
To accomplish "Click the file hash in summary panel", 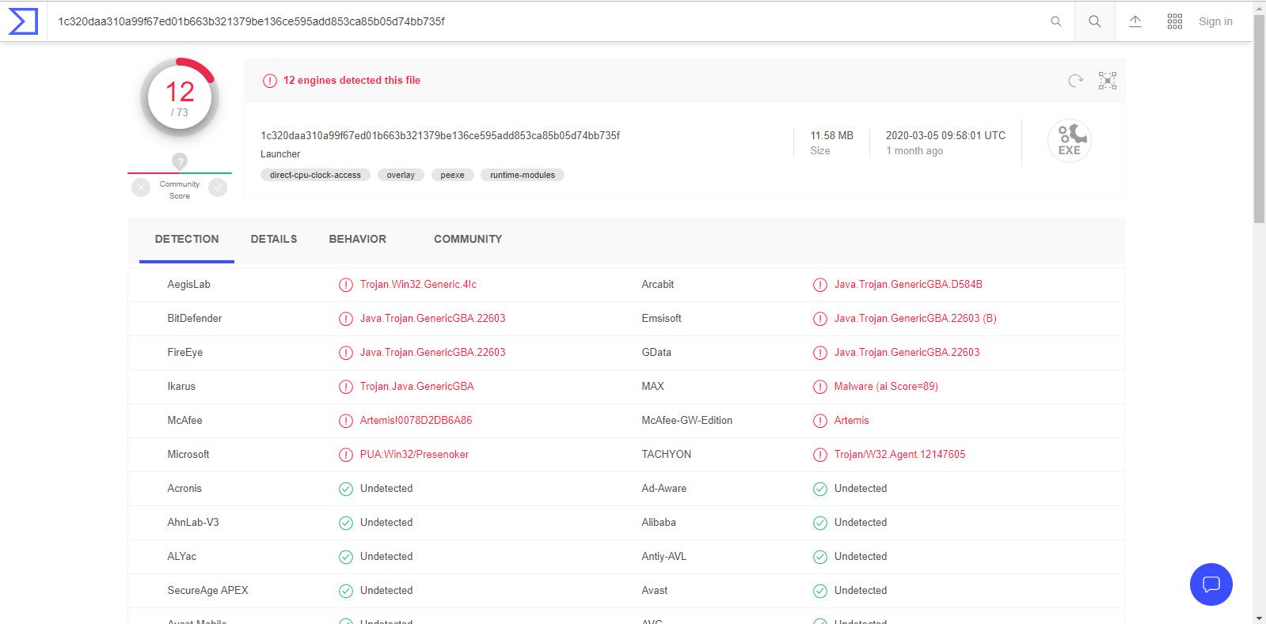I will pos(440,135).
